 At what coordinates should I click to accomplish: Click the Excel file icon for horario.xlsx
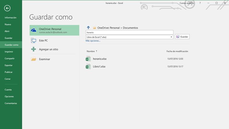pyautogui.click(x=88, y=59)
